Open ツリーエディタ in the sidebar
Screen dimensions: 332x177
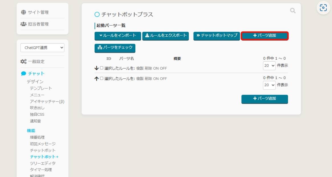point(43,163)
